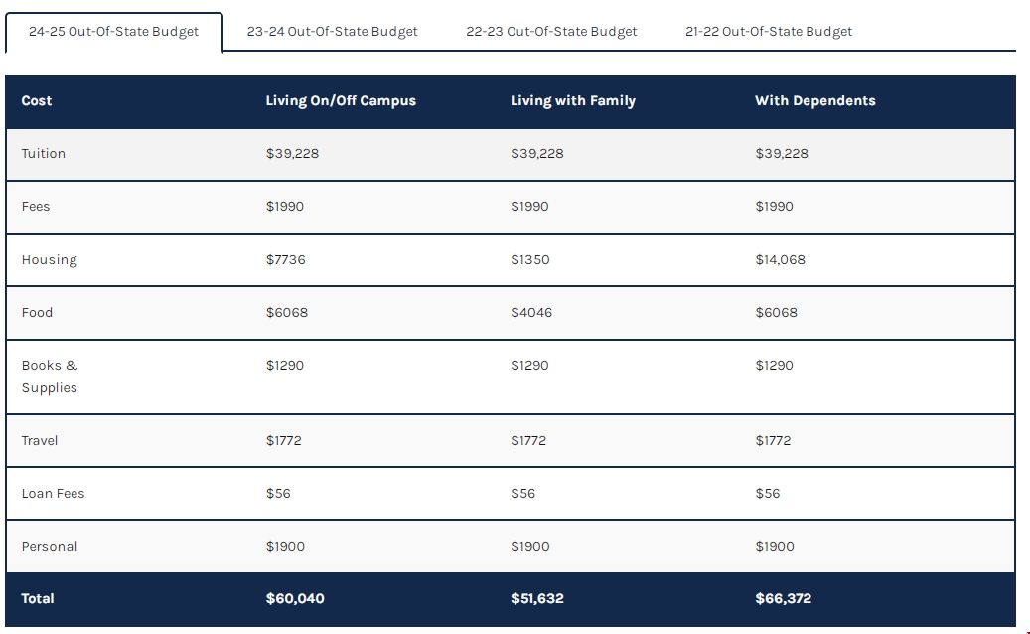Switch to 23-24 Out-Of-State Budget tab
This screenshot has height=634, width=1030.
click(332, 32)
